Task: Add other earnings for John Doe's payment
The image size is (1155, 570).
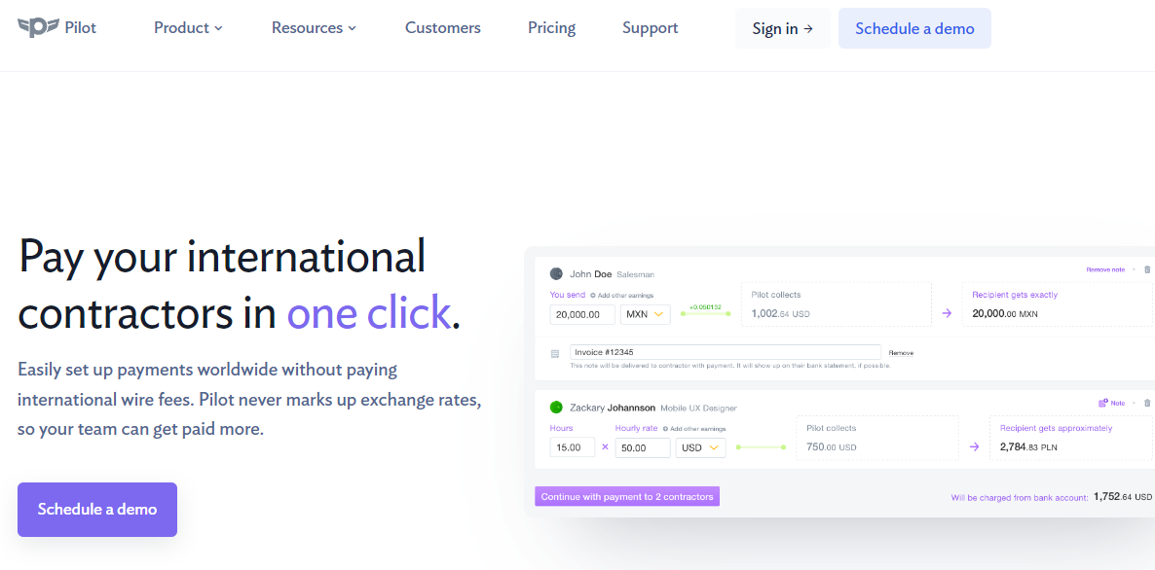Action: pos(623,294)
